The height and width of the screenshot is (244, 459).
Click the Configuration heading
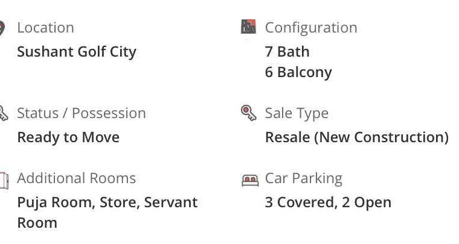(311, 28)
